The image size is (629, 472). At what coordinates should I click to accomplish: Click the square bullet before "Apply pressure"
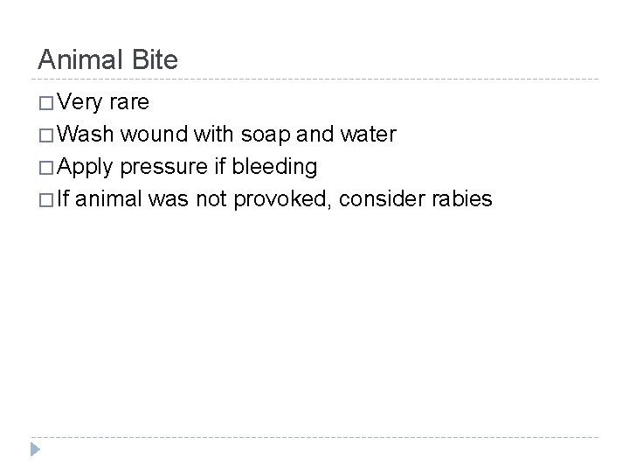click(45, 168)
